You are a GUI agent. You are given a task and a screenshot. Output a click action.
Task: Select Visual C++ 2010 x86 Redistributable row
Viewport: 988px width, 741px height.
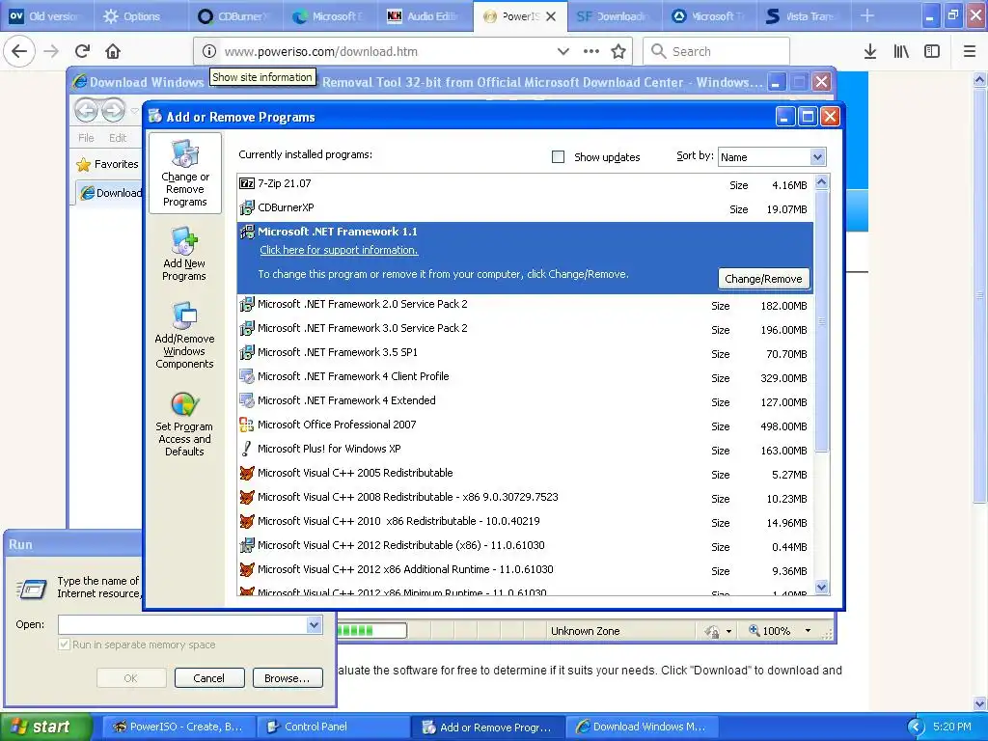click(x=525, y=522)
